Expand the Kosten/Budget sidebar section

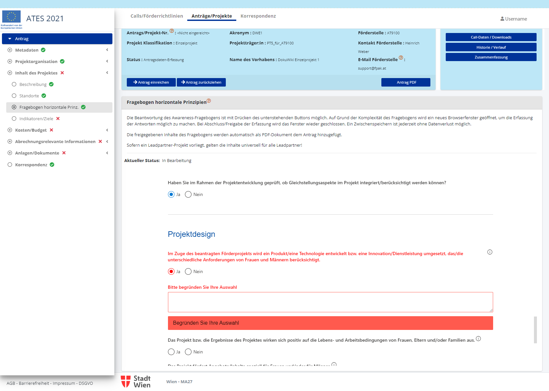[107, 130]
